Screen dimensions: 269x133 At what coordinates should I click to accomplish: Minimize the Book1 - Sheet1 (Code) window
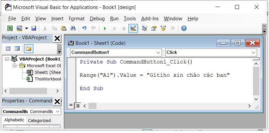(x=223, y=43)
